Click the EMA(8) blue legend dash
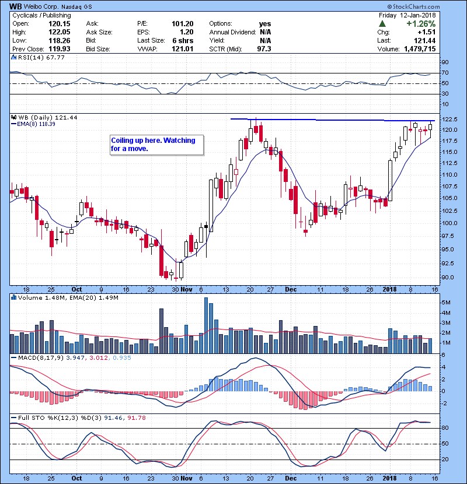Image resolution: width=467 pixels, height=484 pixels. (x=13, y=124)
